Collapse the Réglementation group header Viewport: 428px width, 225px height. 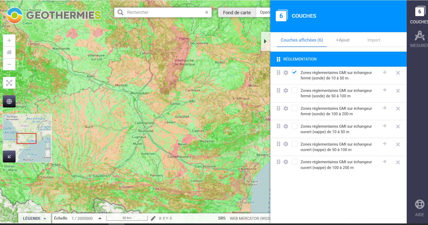click(338, 59)
